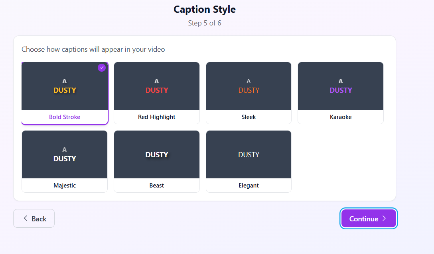The image size is (434, 254).
Task: Select the Red Highlight caption preview
Action: click(156, 86)
